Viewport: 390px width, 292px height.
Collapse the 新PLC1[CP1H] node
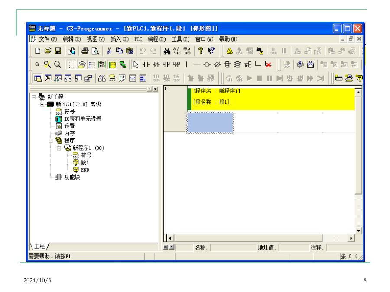[x=42, y=105]
